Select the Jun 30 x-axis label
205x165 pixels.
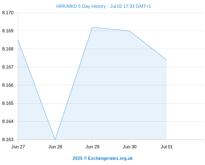coord(130,147)
